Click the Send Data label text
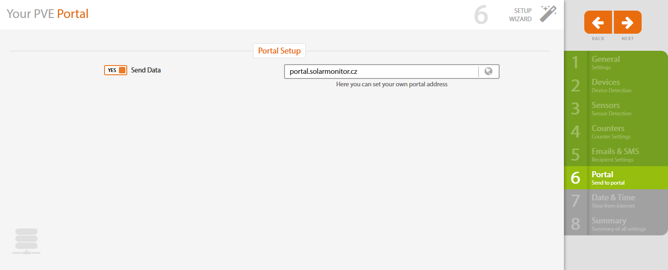This screenshot has width=668, height=270. (146, 70)
